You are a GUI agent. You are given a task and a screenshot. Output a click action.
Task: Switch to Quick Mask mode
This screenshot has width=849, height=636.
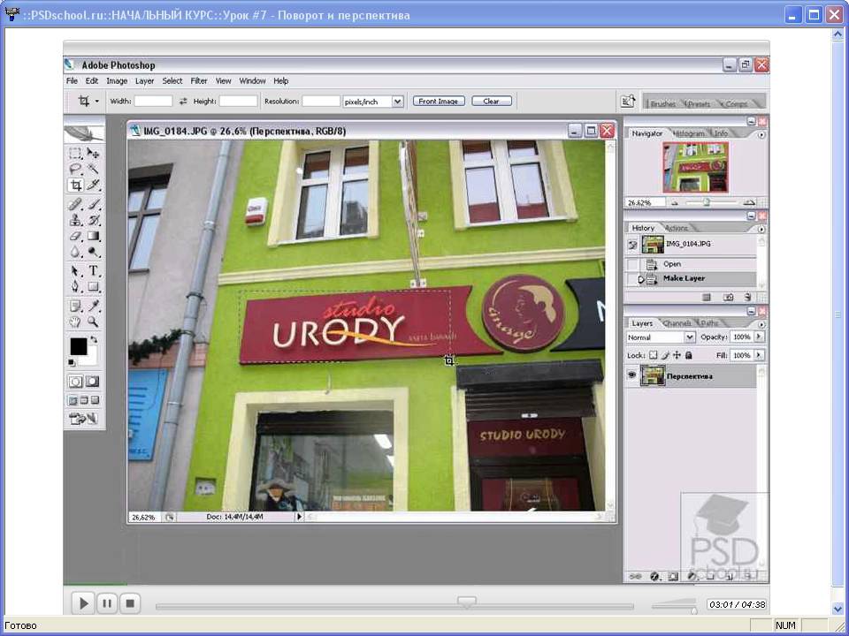click(x=93, y=382)
